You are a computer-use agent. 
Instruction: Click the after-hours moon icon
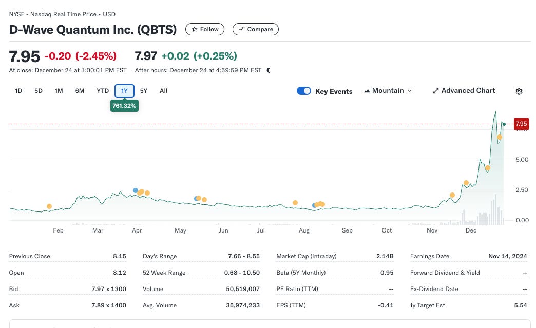(x=269, y=70)
